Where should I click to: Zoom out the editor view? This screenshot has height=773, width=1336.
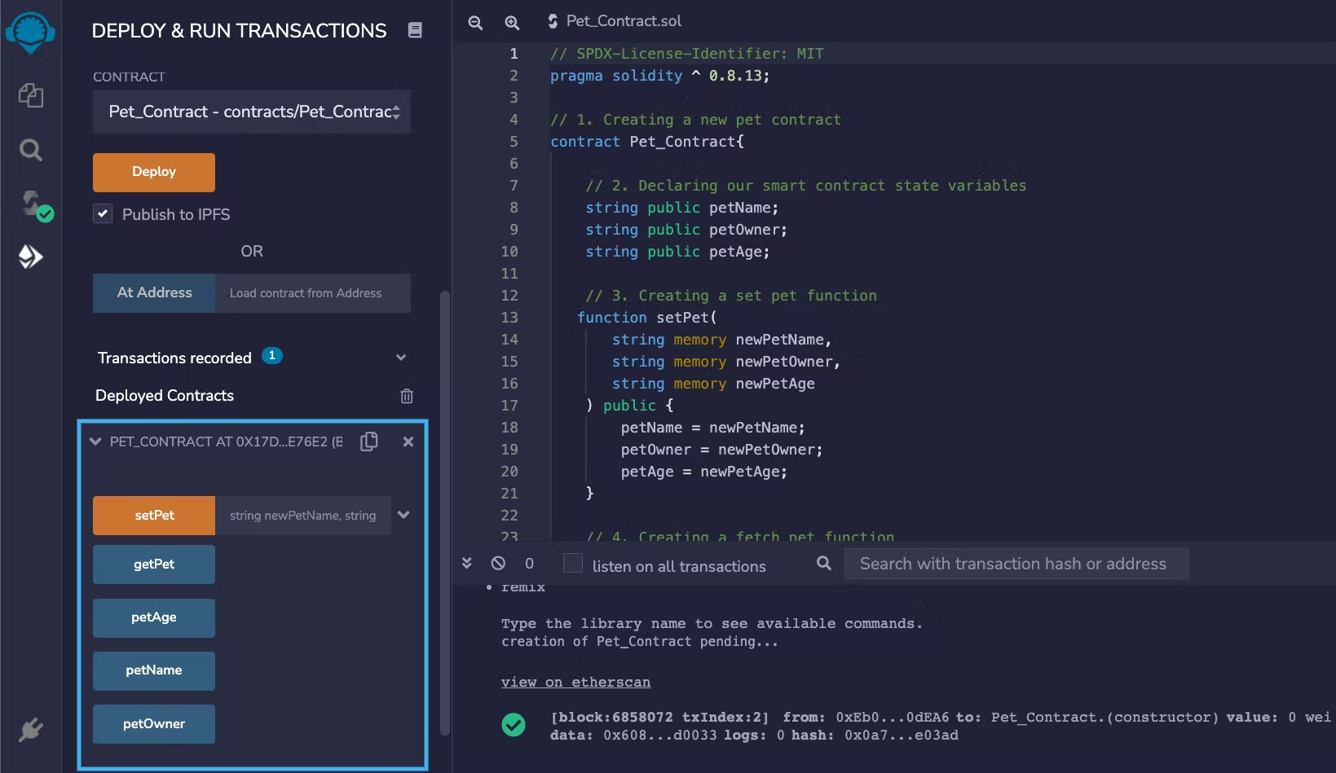coord(475,23)
